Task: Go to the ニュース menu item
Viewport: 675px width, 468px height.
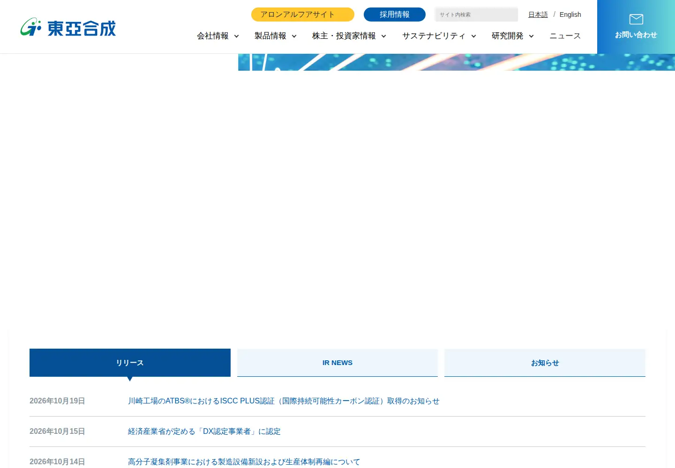Action: pyautogui.click(x=565, y=36)
